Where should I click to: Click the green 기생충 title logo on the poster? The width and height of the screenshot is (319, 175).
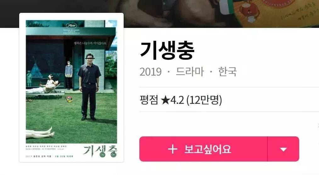click(x=100, y=151)
